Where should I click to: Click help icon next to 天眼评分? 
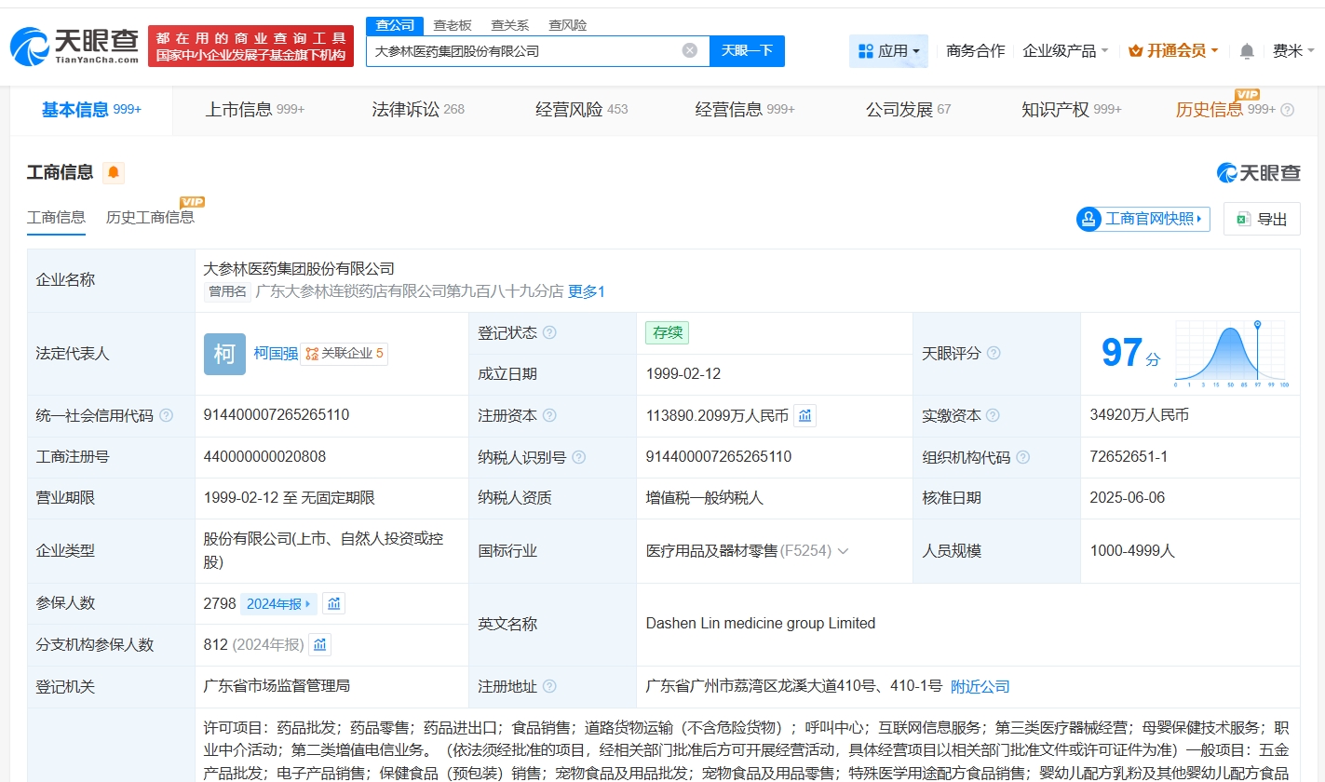point(994,354)
